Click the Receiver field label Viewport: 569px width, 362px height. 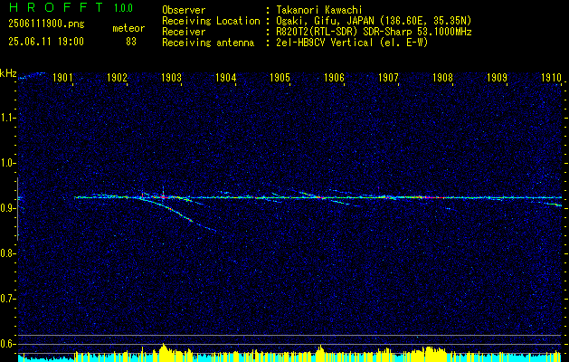pos(184,32)
